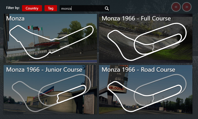
Task: Click the Filter by label
Action: tap(13, 8)
